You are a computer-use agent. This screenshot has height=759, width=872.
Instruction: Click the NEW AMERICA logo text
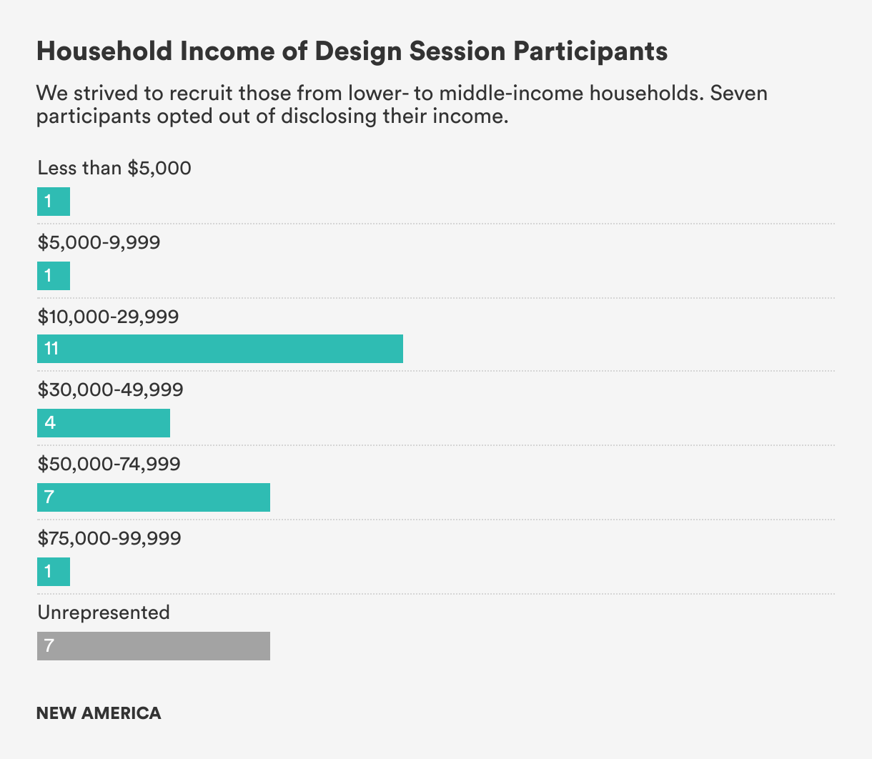click(x=99, y=713)
